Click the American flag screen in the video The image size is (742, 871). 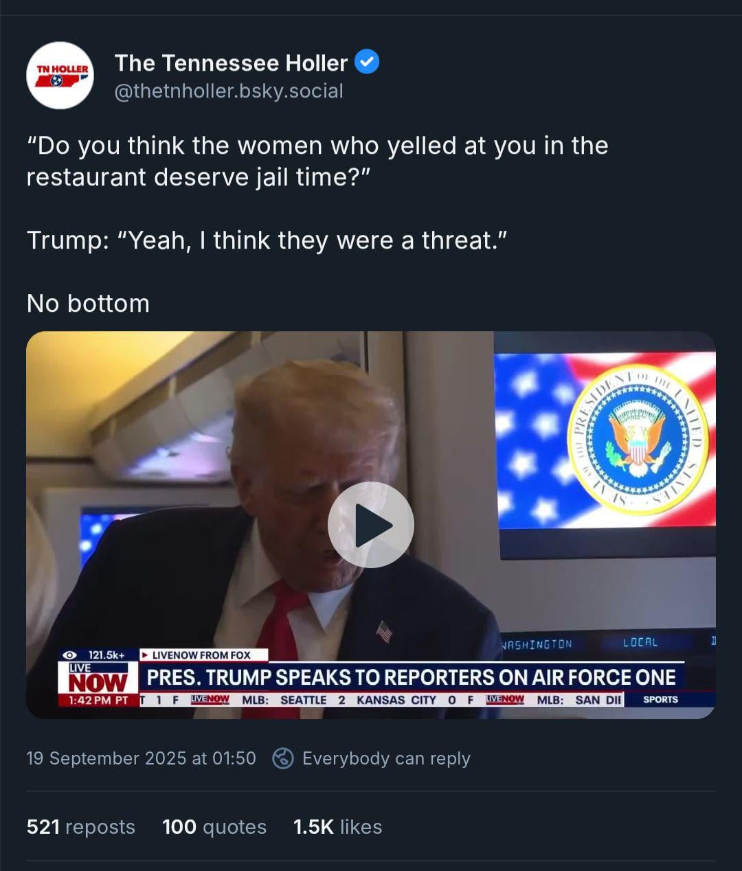click(x=605, y=441)
